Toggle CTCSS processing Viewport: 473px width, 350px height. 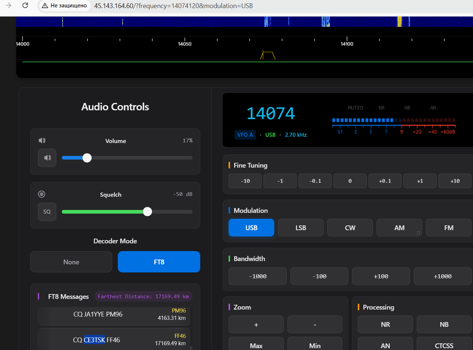point(444,346)
